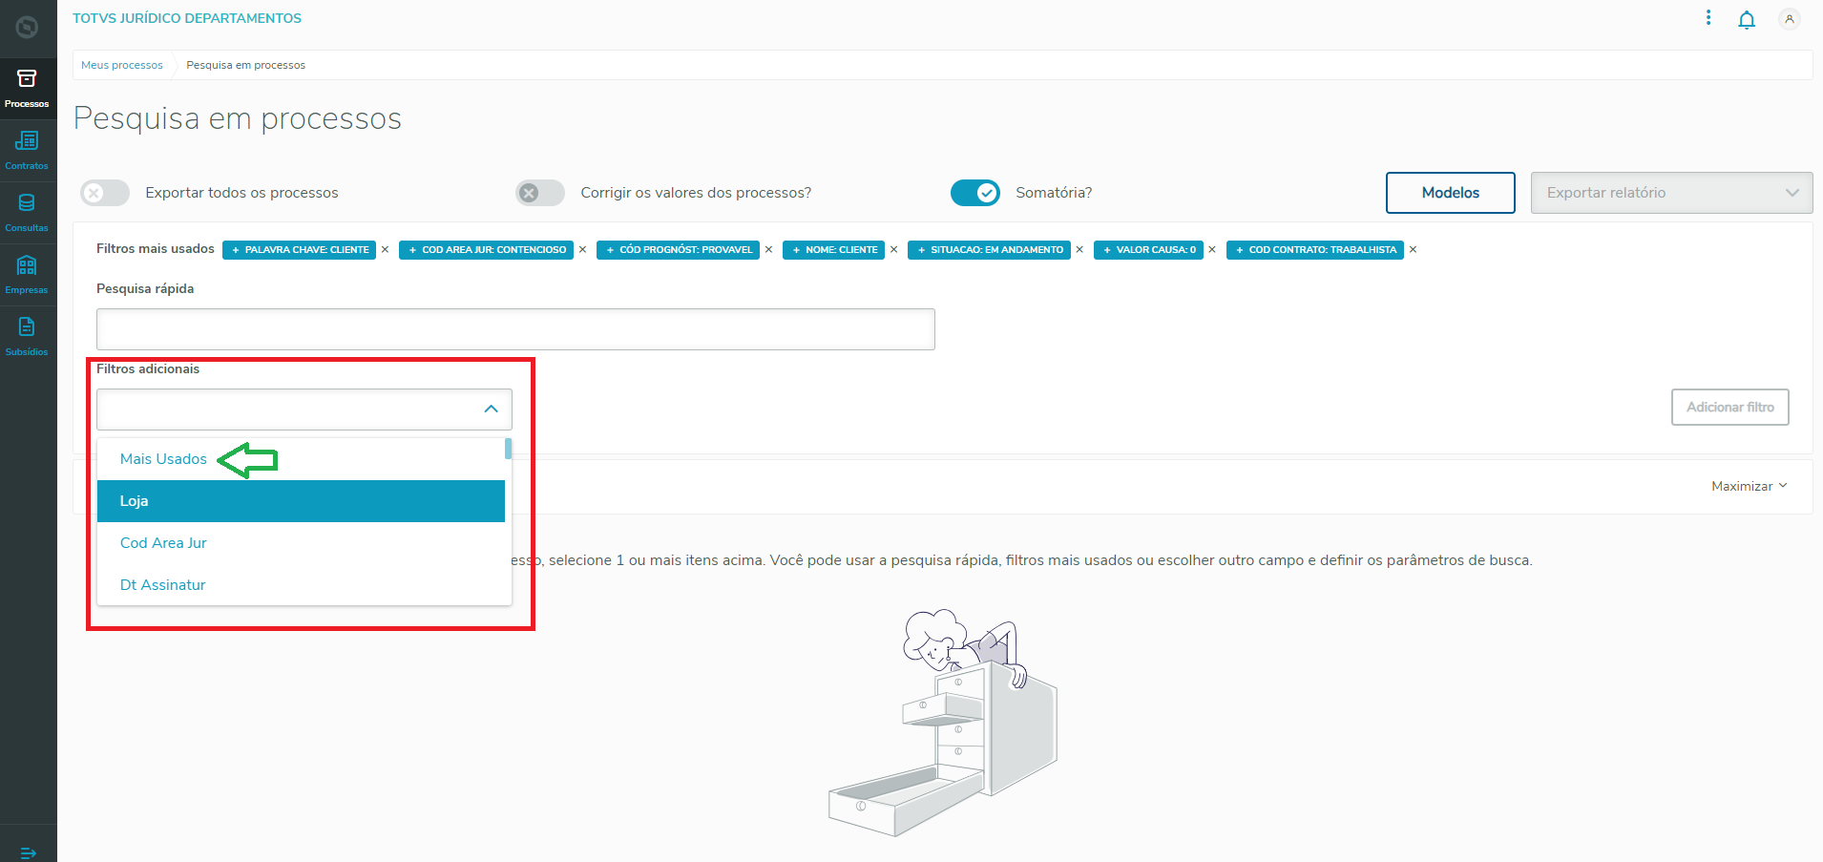Expand the Maximizar section
1823x862 pixels.
1749,486
